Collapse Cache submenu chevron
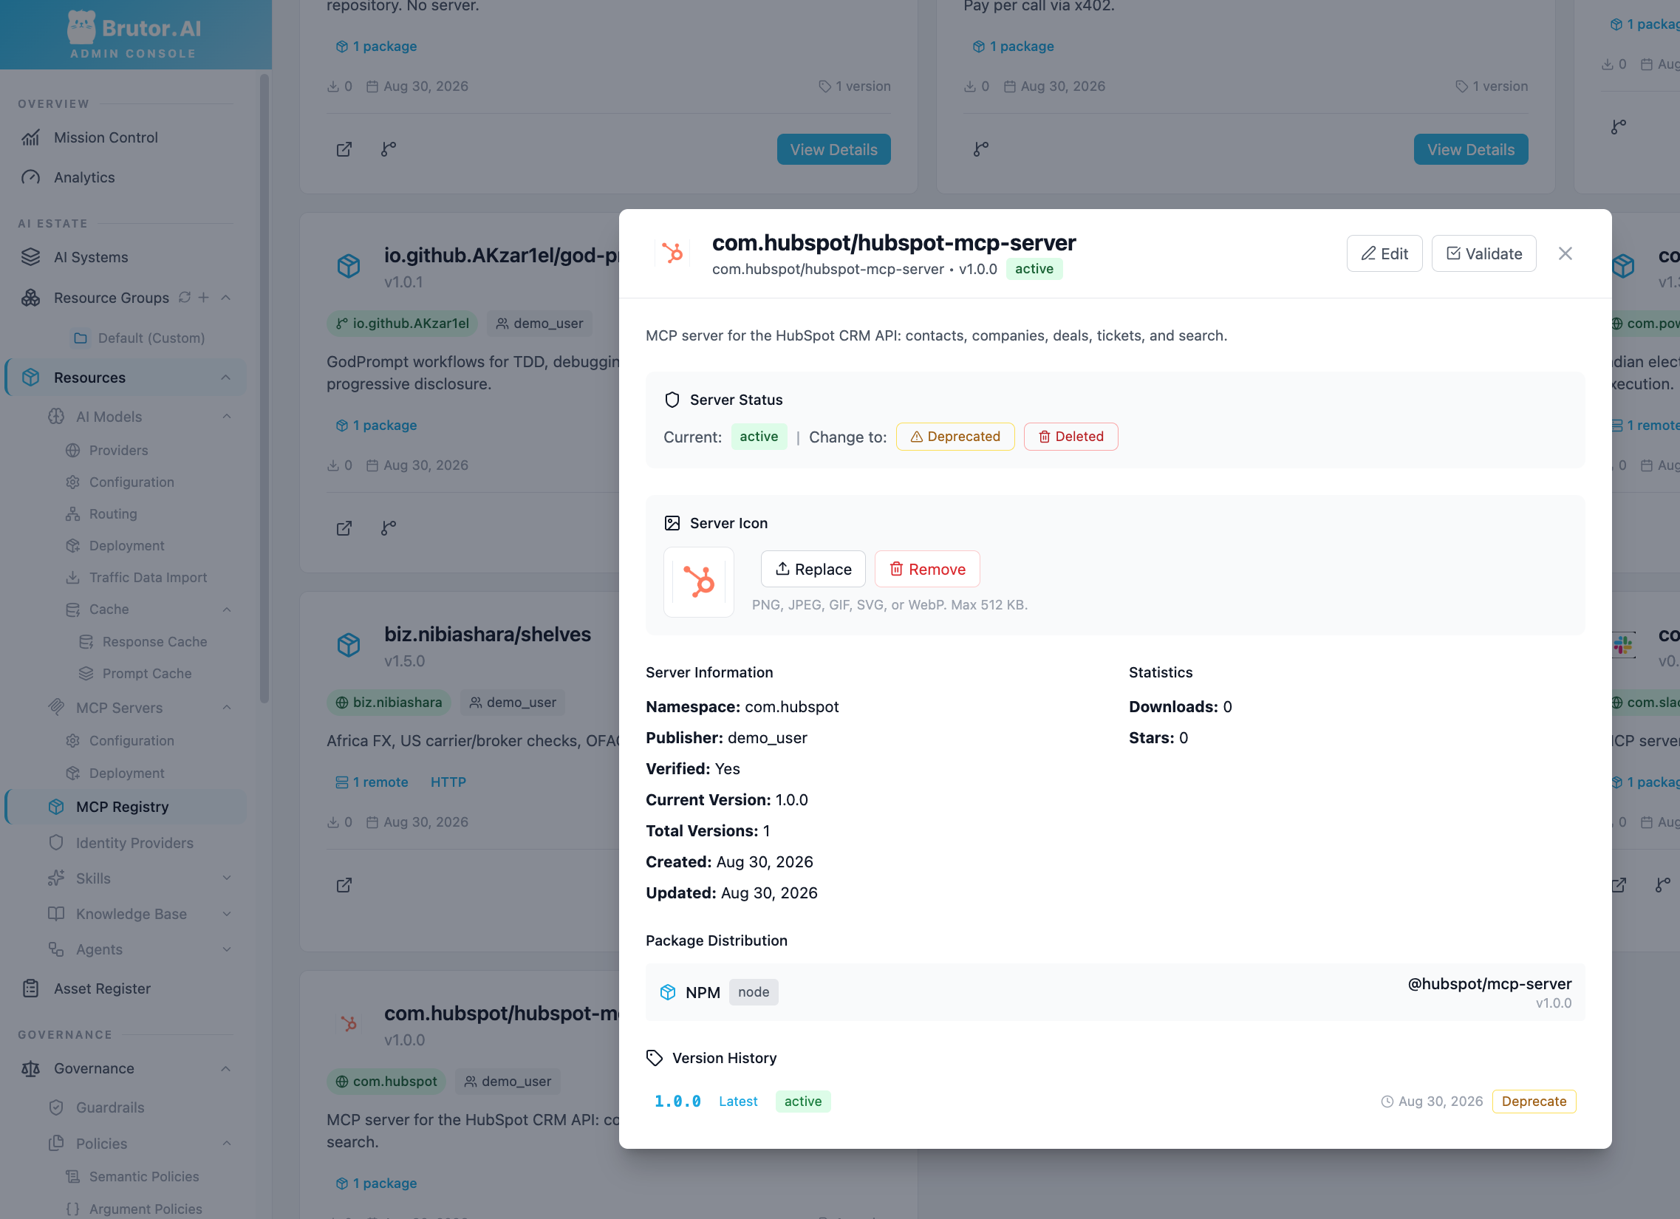1680x1219 pixels. point(227,609)
